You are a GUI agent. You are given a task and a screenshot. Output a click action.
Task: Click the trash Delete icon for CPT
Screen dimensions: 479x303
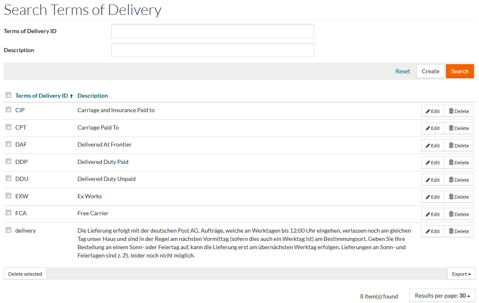click(x=451, y=128)
